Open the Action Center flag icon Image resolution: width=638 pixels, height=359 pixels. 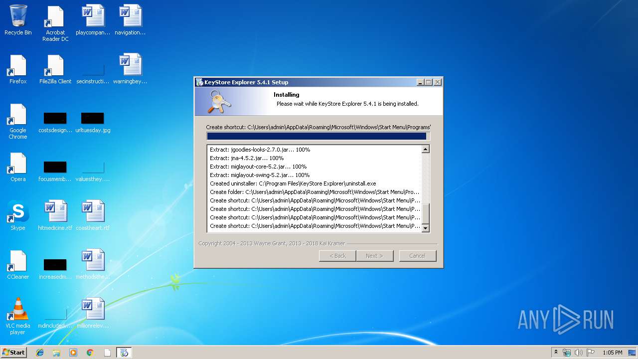[x=591, y=353]
